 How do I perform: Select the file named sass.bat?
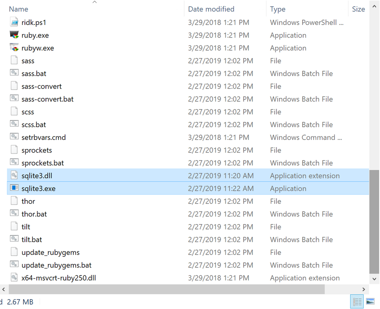click(34, 73)
